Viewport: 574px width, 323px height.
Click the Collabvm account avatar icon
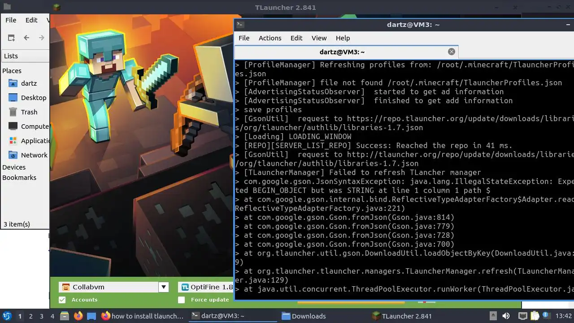click(66, 287)
